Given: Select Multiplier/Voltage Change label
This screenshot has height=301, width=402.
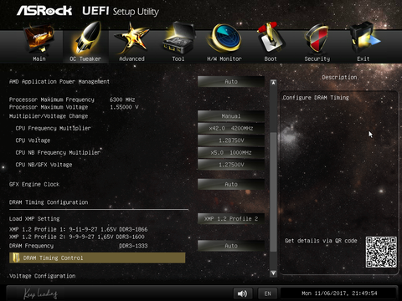Looking at the screenshot, I should tap(49, 116).
